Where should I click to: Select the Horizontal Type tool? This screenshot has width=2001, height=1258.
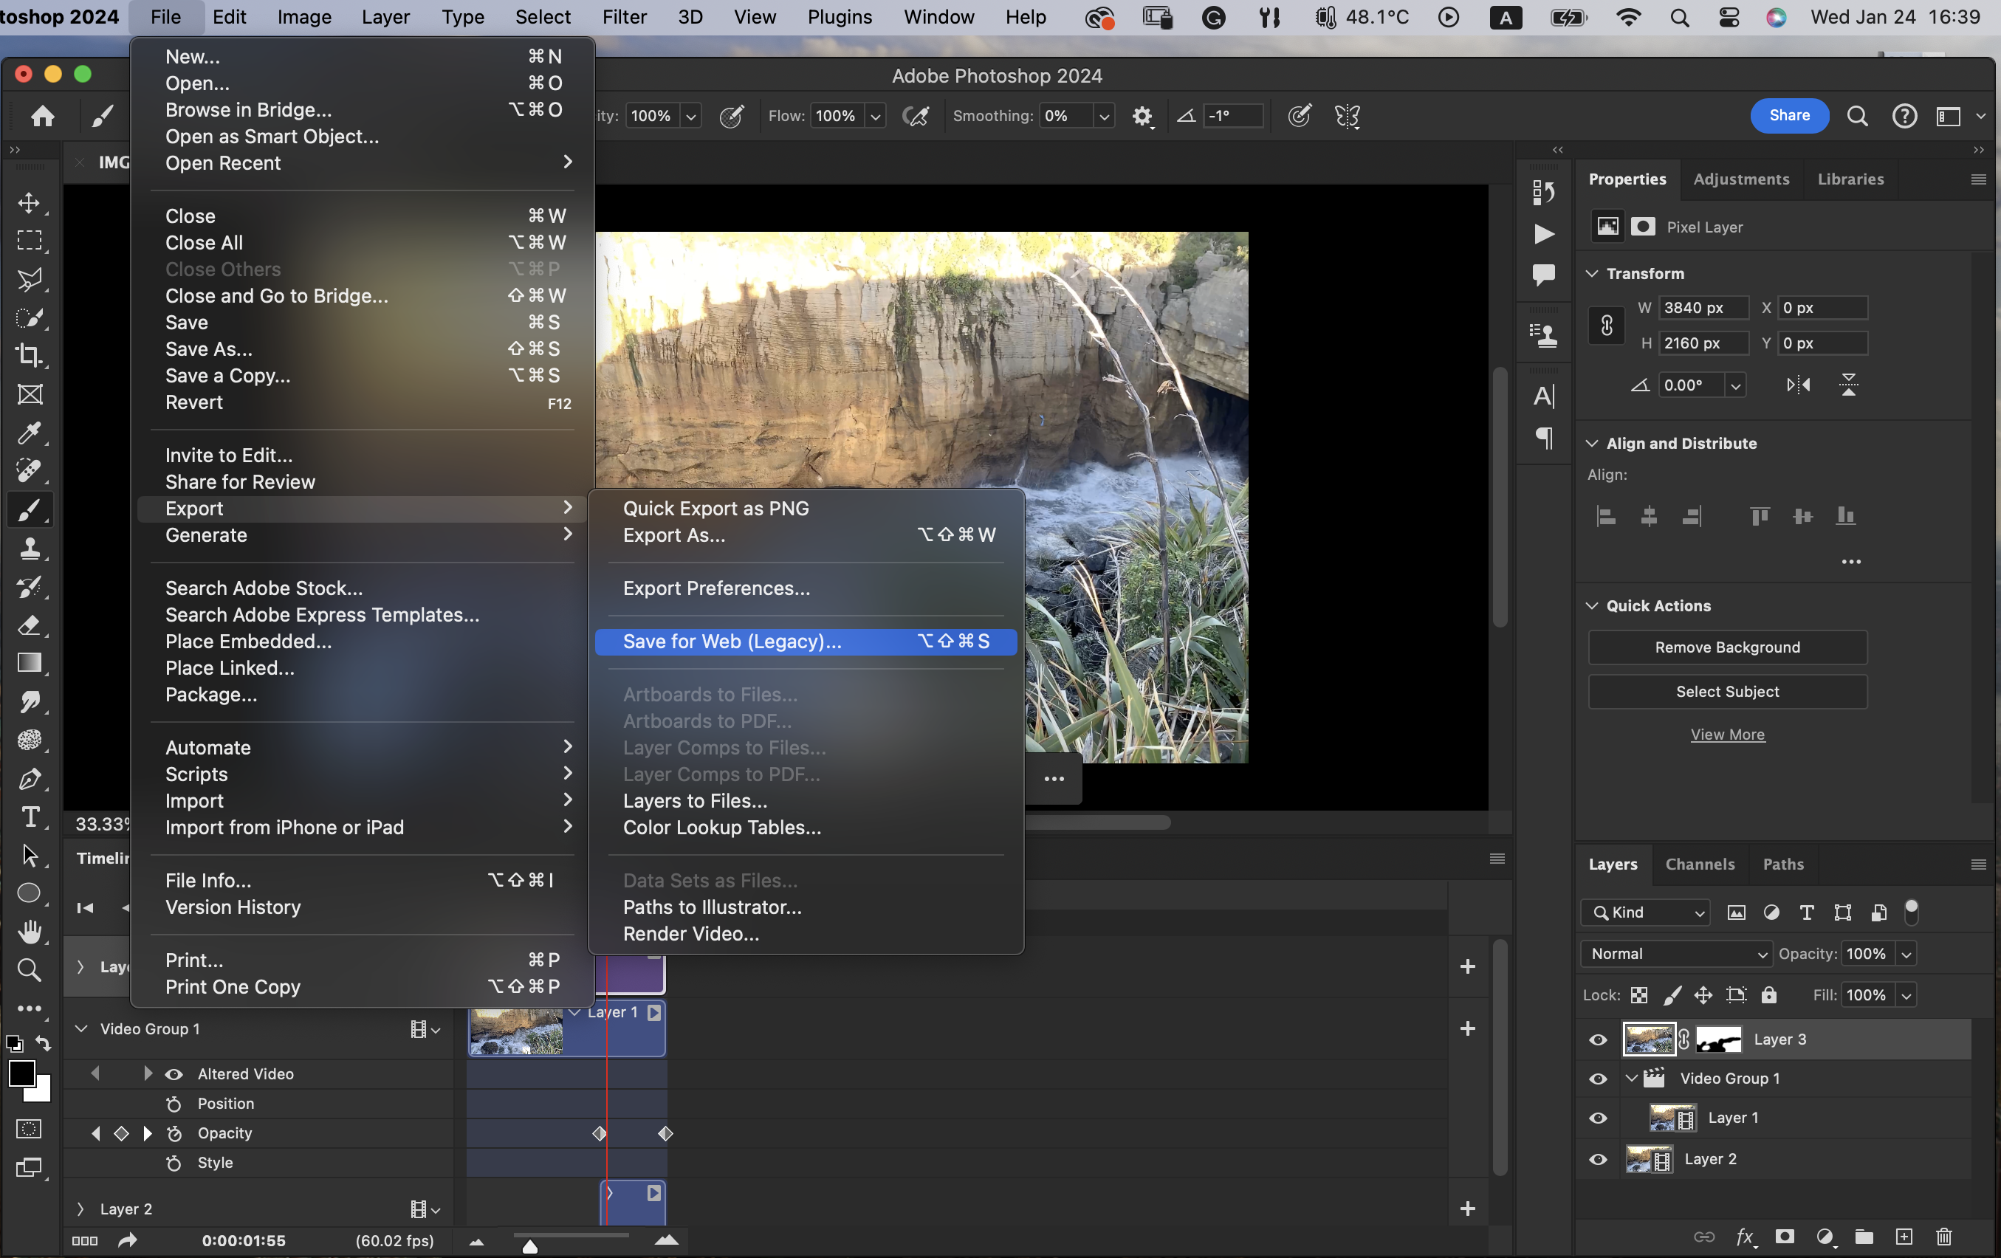29,817
